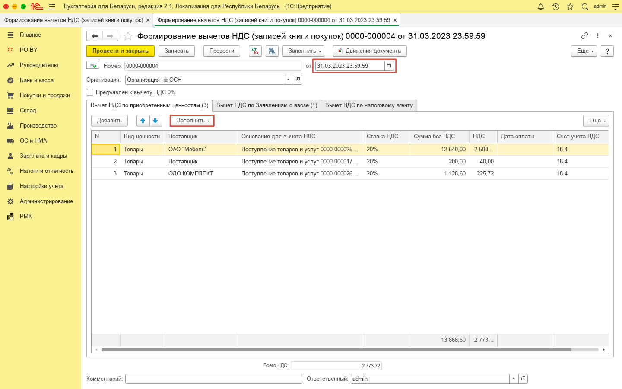Screen dimensions: 622x389
Task: Click the 'Движения документа' button
Action: 370,51
